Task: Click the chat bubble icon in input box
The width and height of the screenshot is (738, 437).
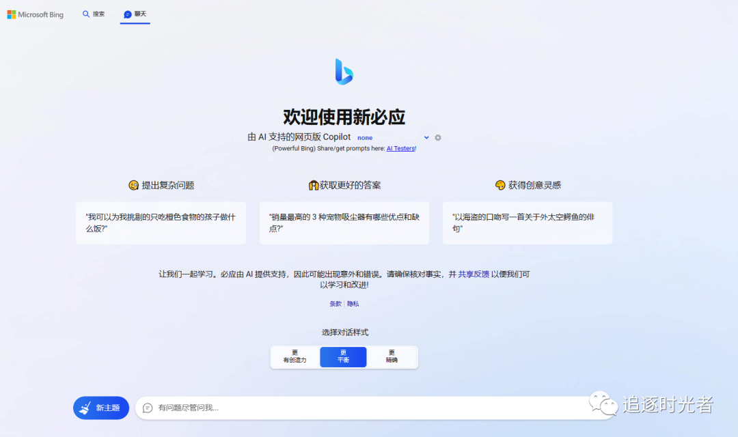Action: click(x=148, y=408)
